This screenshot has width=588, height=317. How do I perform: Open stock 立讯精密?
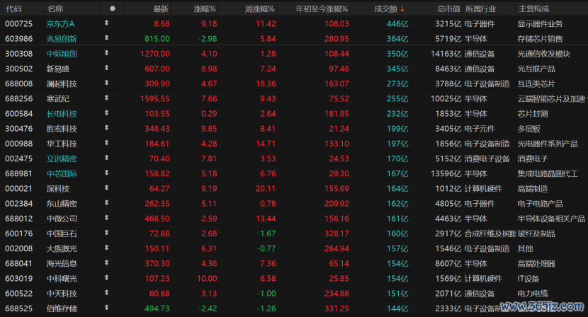pos(62,159)
